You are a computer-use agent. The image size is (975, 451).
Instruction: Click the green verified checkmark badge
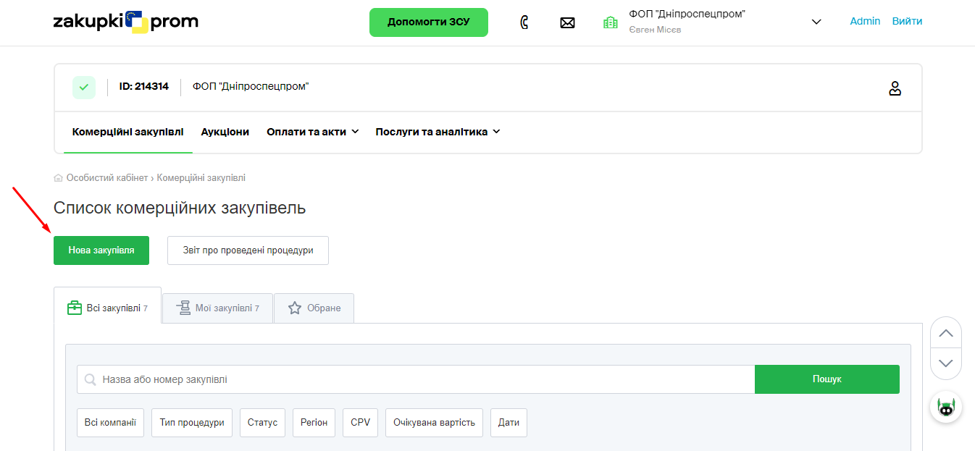[x=84, y=87]
